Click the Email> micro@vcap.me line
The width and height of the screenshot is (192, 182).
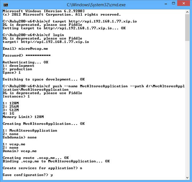pyautogui.click(x=25, y=49)
